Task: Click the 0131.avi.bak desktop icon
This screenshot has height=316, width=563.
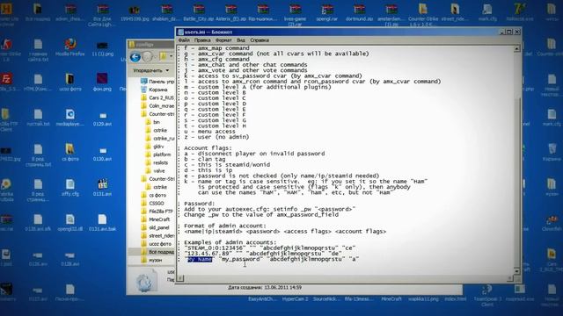Action: pyautogui.click(x=102, y=223)
